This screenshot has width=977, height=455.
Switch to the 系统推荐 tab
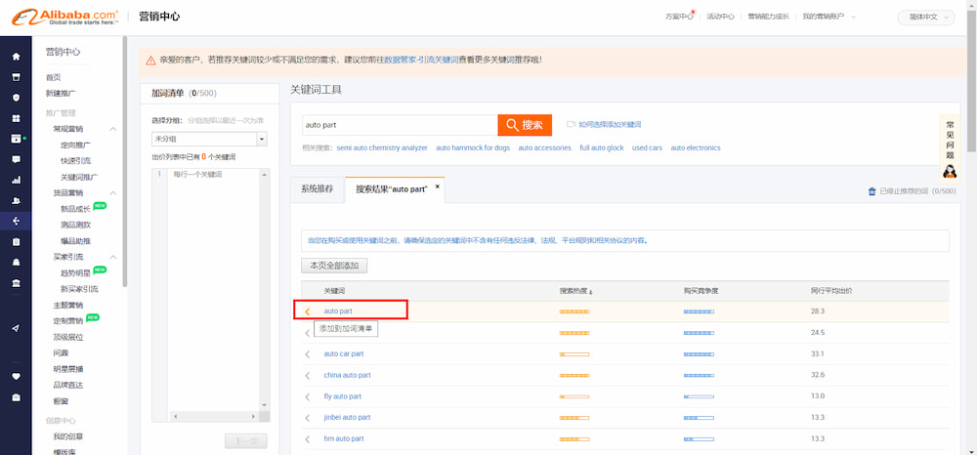pyautogui.click(x=318, y=188)
